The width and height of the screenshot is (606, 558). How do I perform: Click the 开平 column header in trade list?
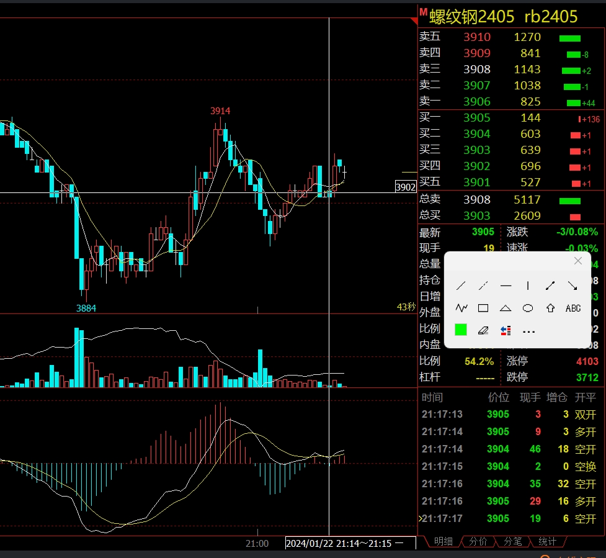(585, 397)
